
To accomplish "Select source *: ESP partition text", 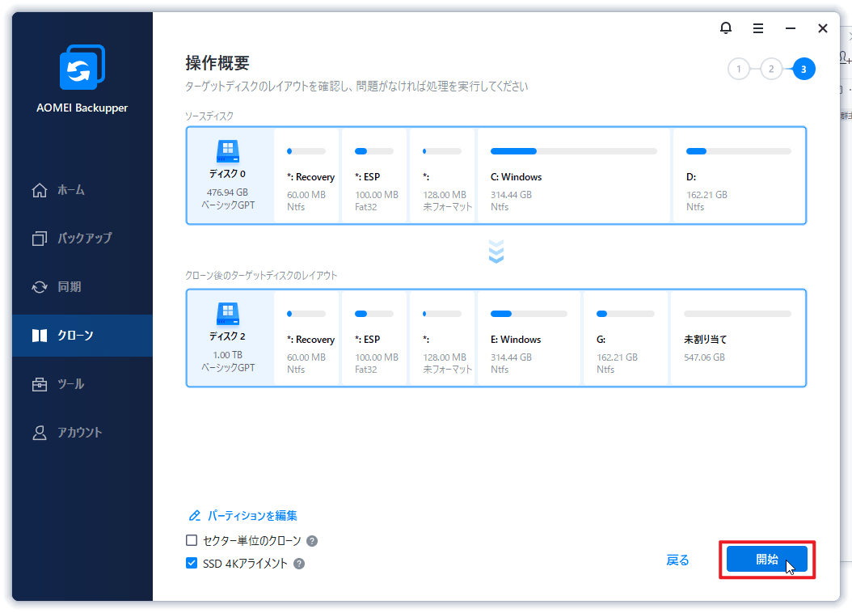I will pyautogui.click(x=367, y=177).
